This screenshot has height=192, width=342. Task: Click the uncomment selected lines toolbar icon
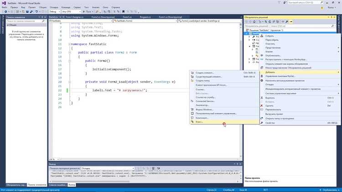(118, 11)
